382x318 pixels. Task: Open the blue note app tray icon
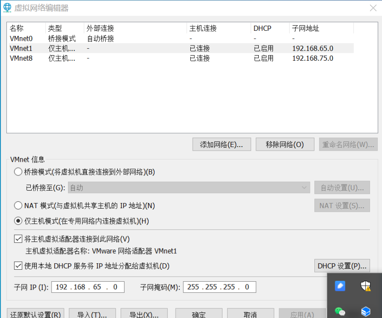pyautogui.click(x=340, y=286)
